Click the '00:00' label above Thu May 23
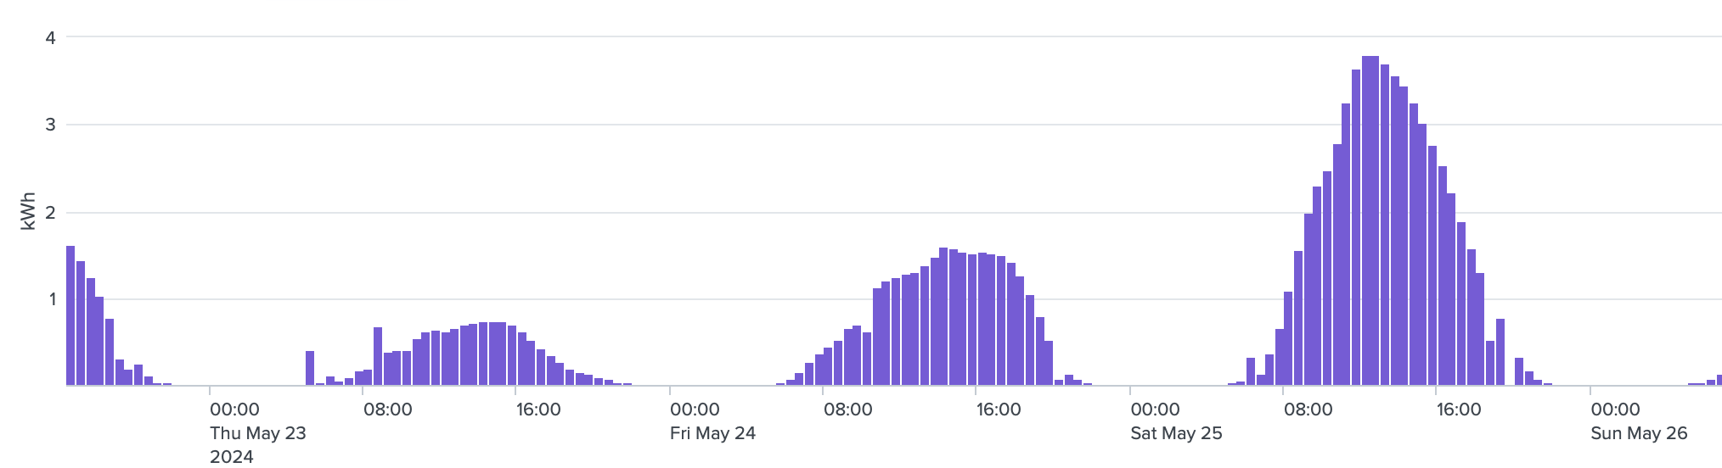The height and width of the screenshot is (468, 1722). pyautogui.click(x=234, y=409)
